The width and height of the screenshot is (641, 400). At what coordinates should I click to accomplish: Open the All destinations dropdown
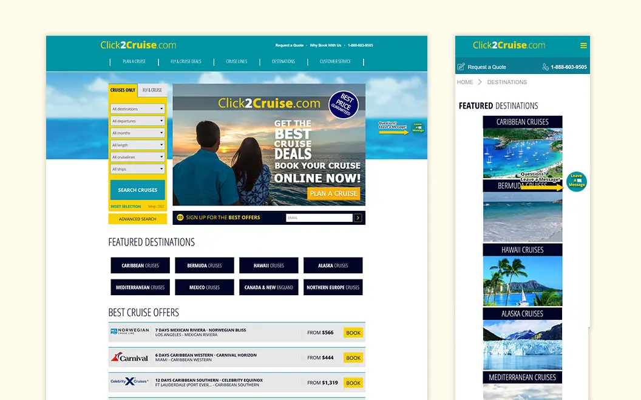[x=137, y=109]
